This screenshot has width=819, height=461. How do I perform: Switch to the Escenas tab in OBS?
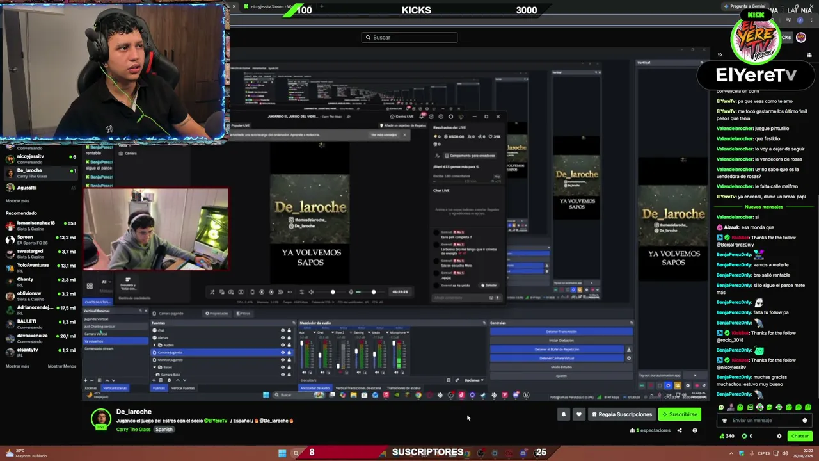pyautogui.click(x=91, y=388)
